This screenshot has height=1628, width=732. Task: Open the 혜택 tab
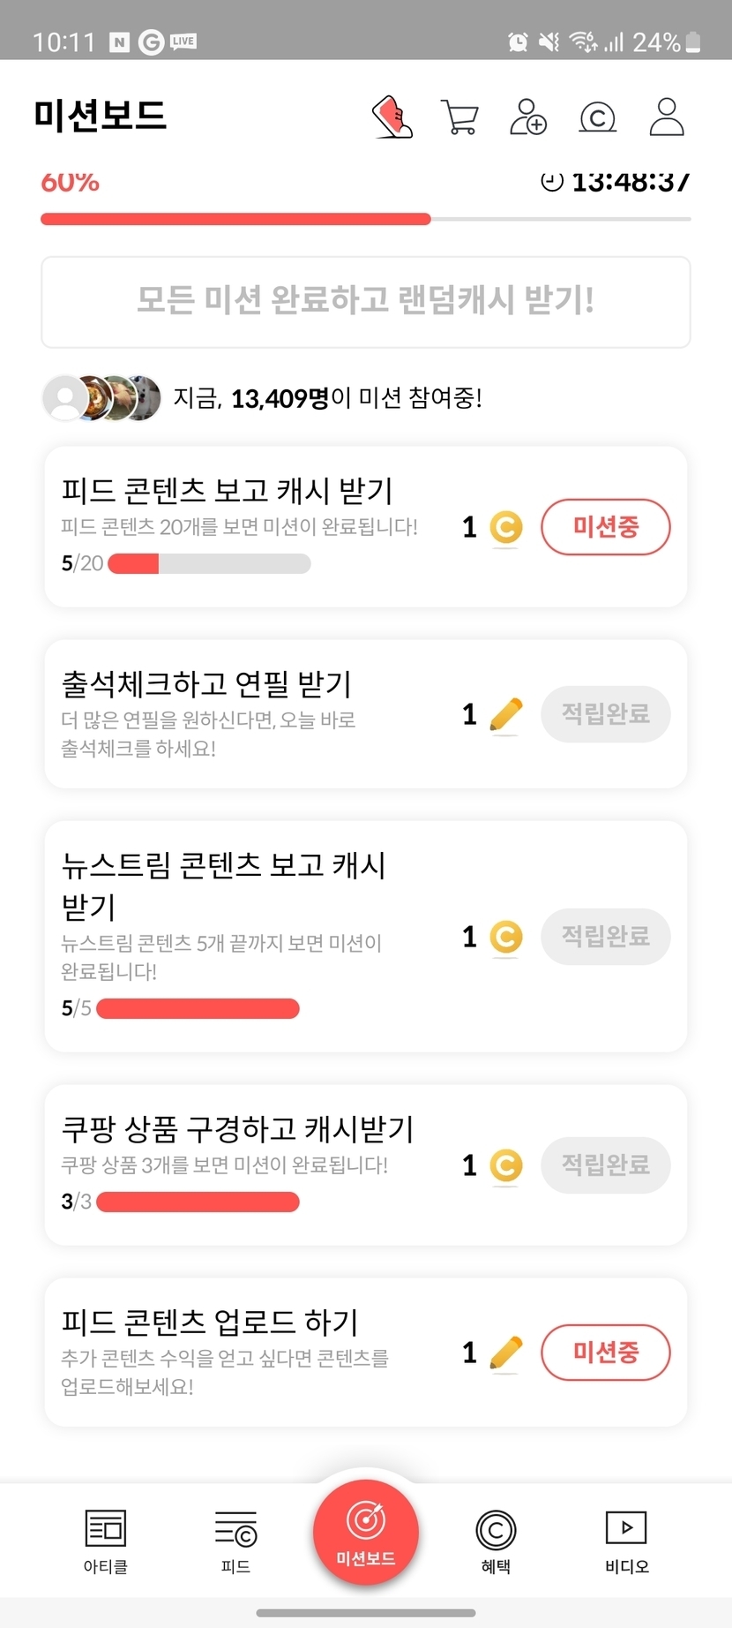[x=496, y=1541]
